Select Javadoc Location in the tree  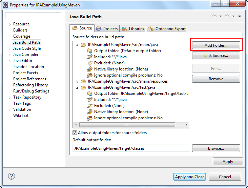pos(28,67)
